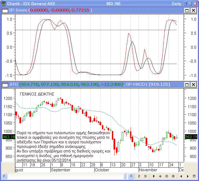Click the horizontal scrollbar right arrow
The image size is (199, 181).
(131, 176)
